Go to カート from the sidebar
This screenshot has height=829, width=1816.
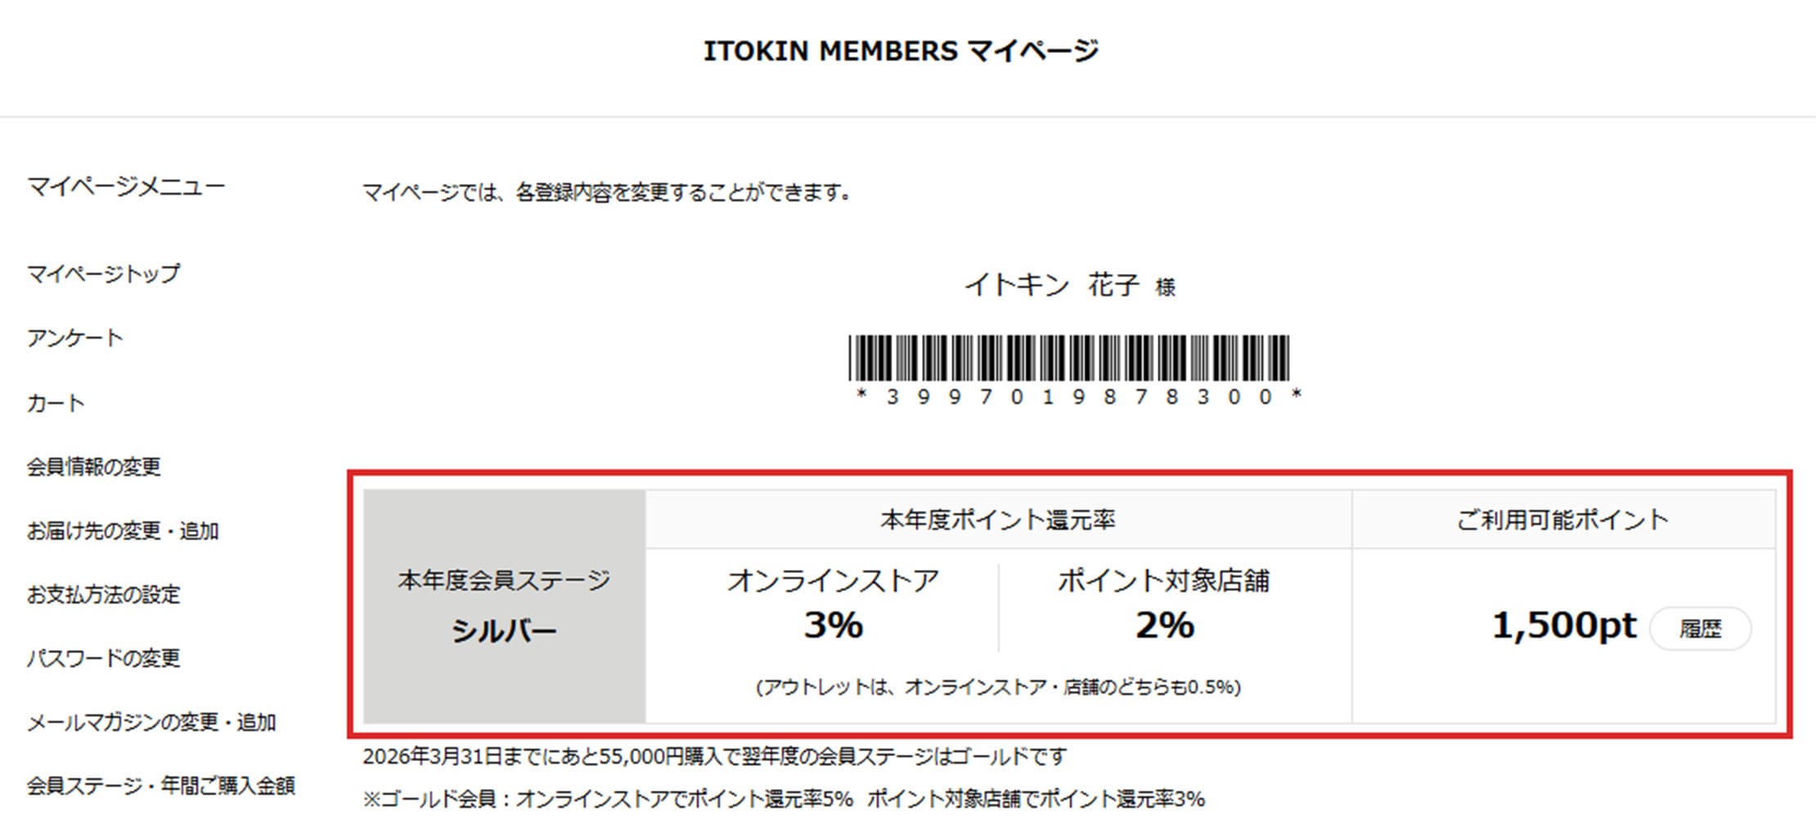[56, 403]
